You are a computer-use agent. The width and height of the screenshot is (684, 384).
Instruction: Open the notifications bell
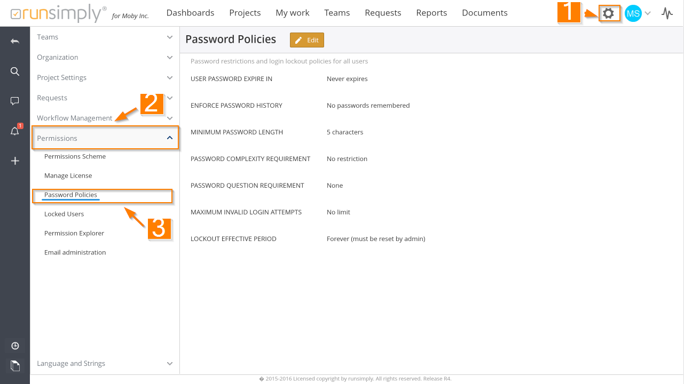coord(15,131)
